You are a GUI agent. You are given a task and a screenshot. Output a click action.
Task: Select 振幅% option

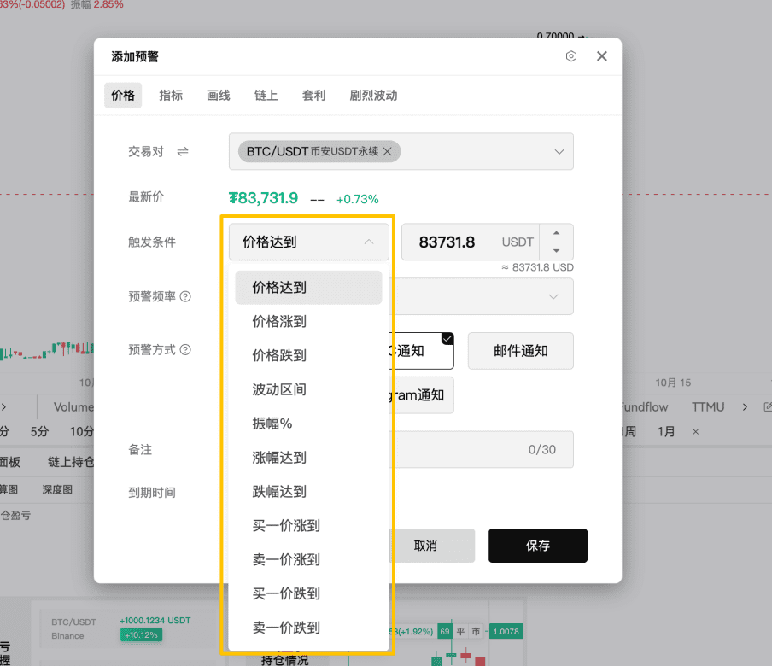pos(308,424)
